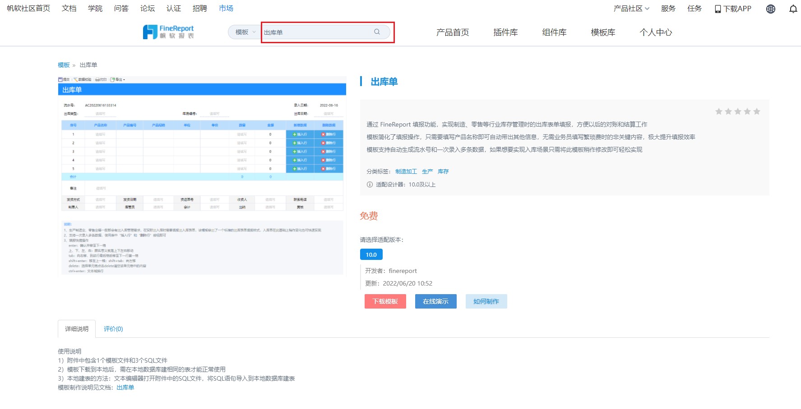This screenshot has height=409, width=801.
Task: Open the 在线演示 online demo
Action: click(435, 301)
